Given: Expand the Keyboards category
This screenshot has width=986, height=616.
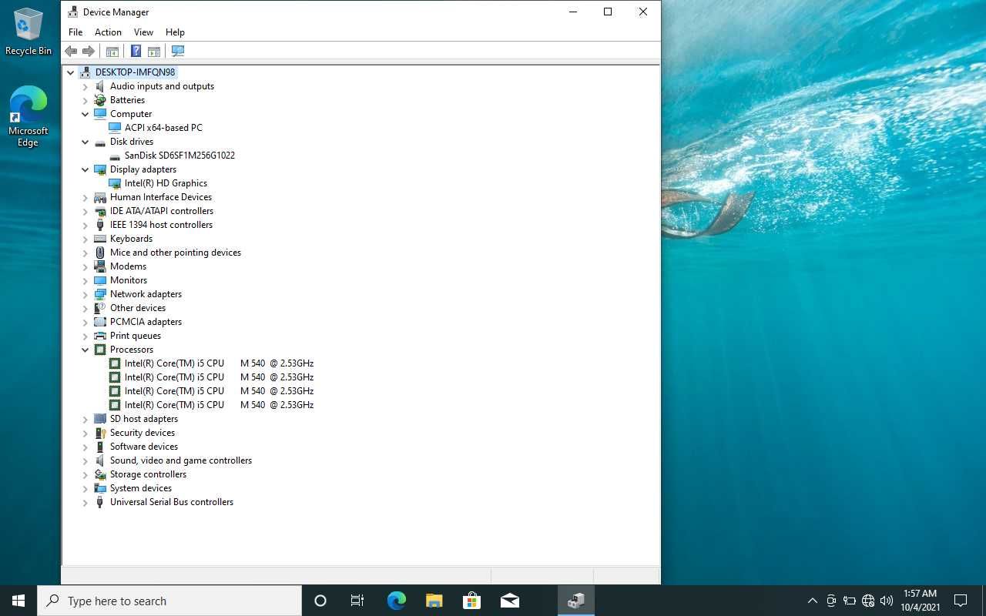Looking at the screenshot, I should 86,239.
